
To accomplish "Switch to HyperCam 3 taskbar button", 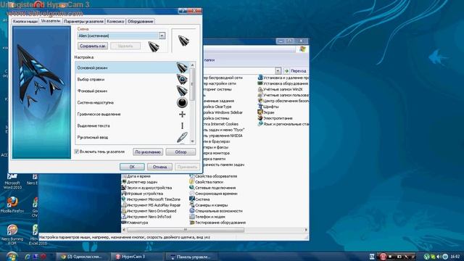I will pyautogui.click(x=136, y=257).
